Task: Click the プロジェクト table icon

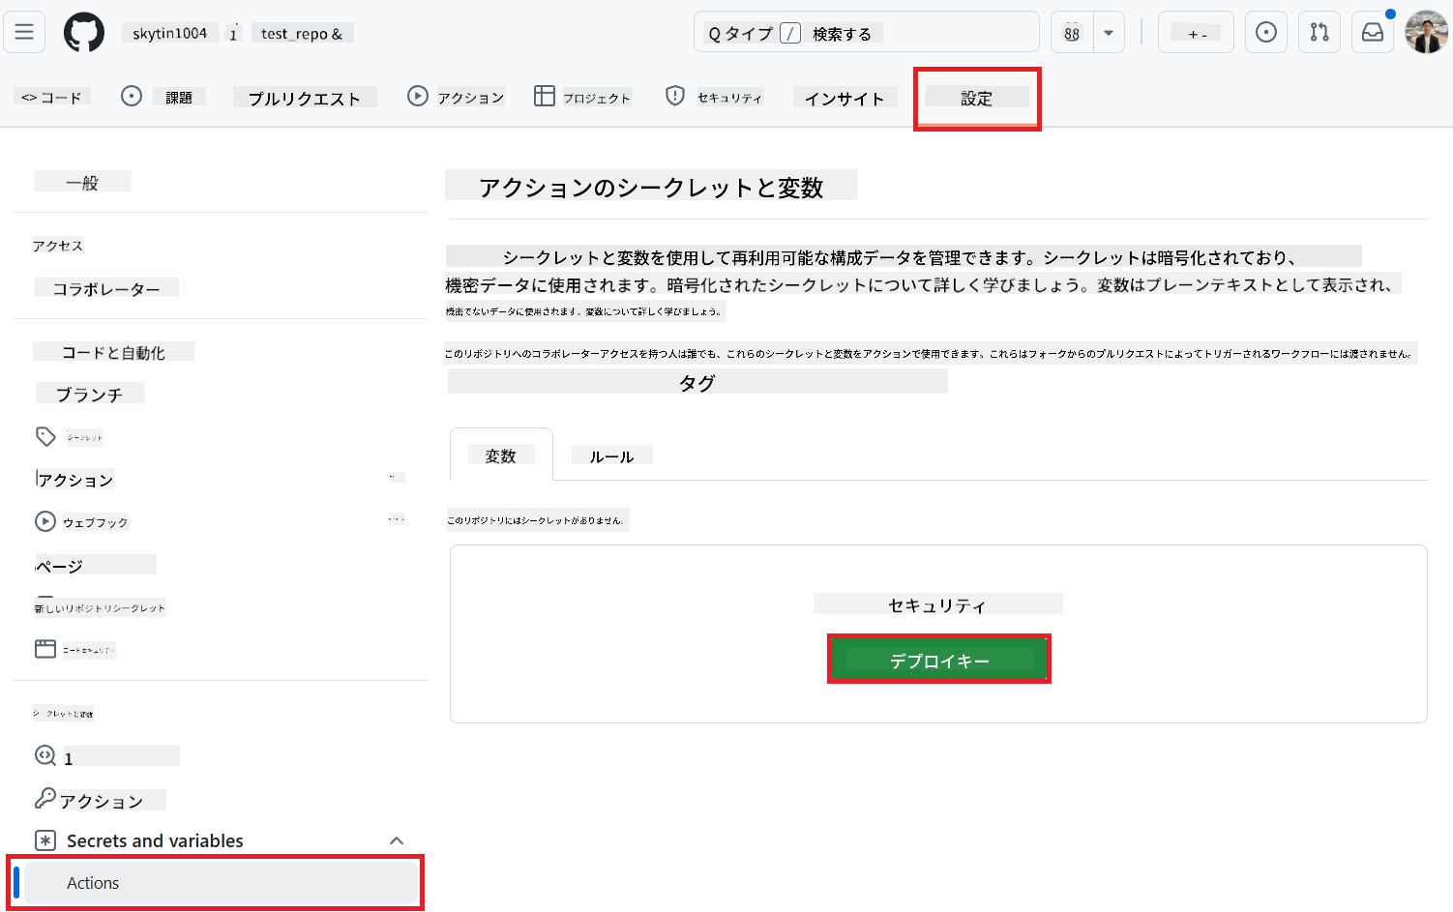Action: point(545,96)
